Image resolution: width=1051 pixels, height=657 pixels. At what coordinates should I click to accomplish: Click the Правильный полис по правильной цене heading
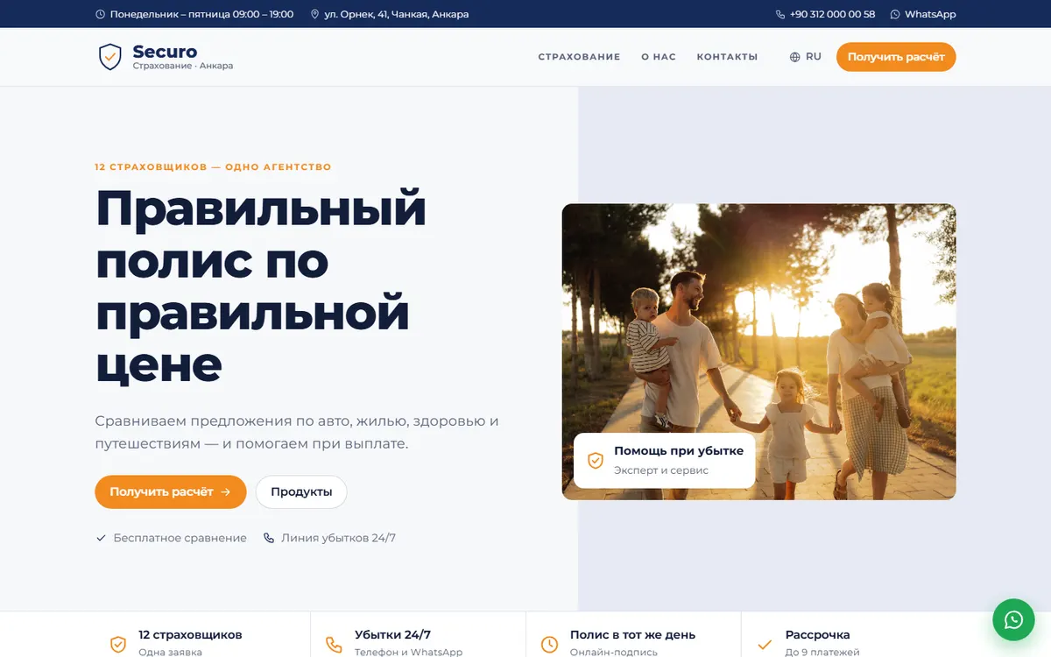pos(261,286)
